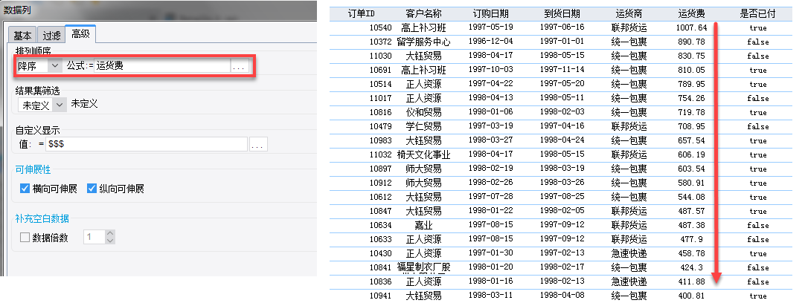
Task: Select arrival date cell 1998-02-05
Action: click(x=562, y=211)
